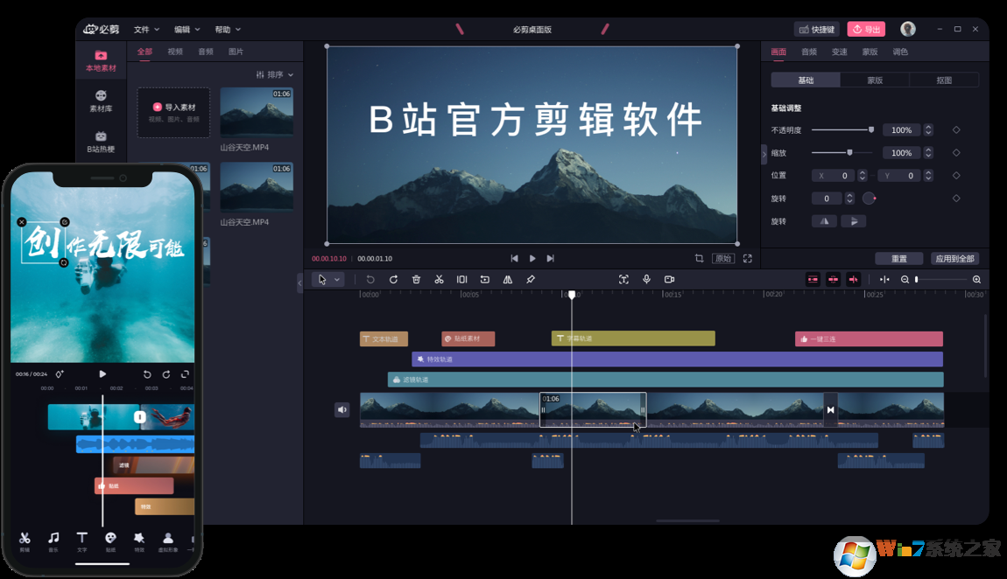This screenshot has height=579, width=1007.
Task: Toggle third pink preview-axis button
Action: click(854, 280)
